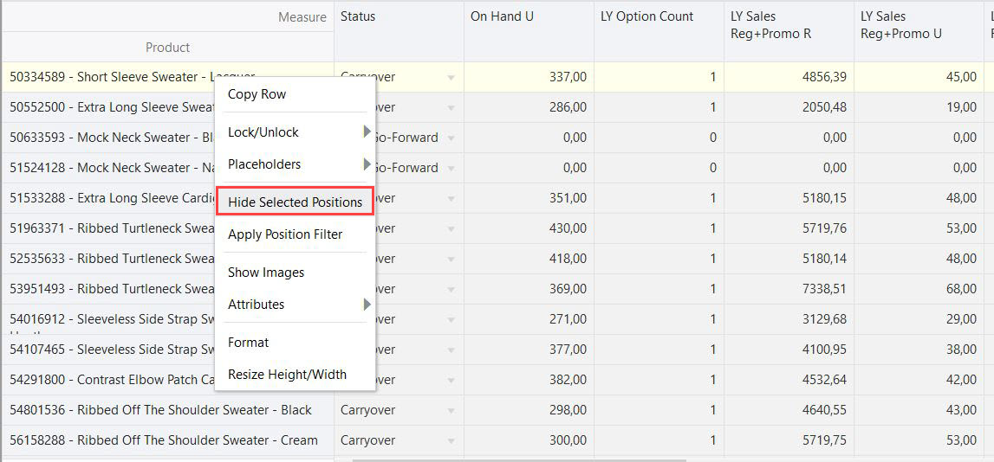This screenshot has width=994, height=462.
Task: Open Status dropdown for product 50552500
Action: 451,108
